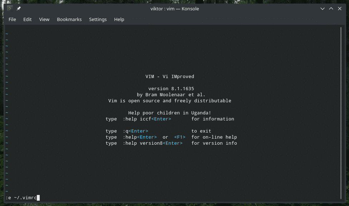The image size is (349, 206).
Task: Open the Help menu
Action: [119, 19]
